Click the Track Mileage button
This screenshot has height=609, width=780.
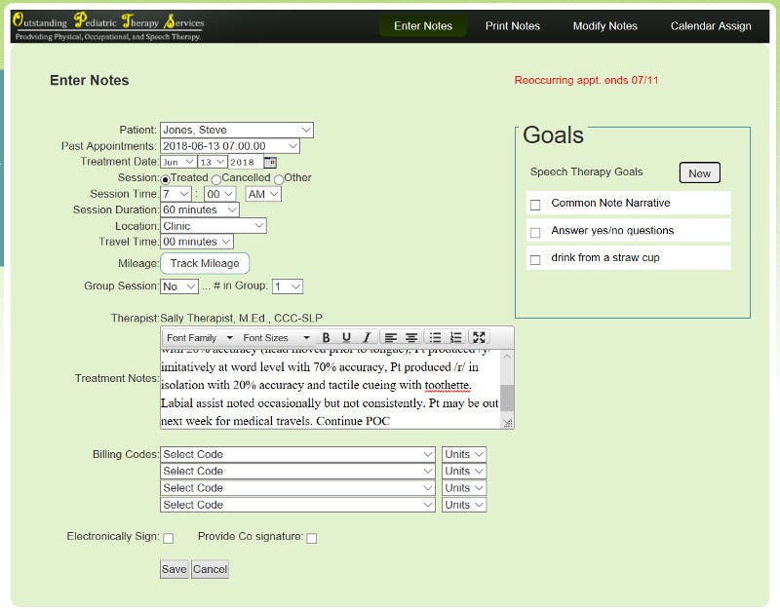pos(205,263)
